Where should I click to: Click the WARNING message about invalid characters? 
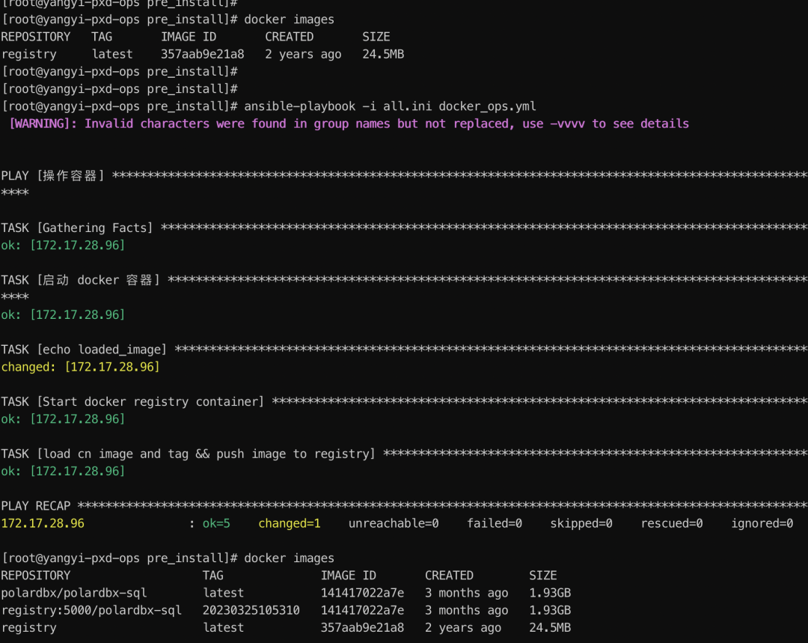click(344, 124)
